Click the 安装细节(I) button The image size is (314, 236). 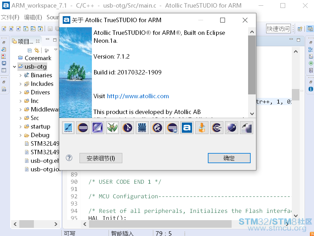101,158
